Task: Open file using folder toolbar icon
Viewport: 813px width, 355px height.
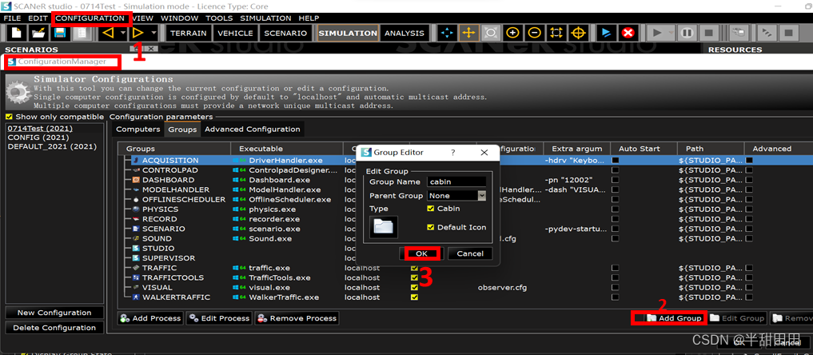Action: tap(38, 33)
